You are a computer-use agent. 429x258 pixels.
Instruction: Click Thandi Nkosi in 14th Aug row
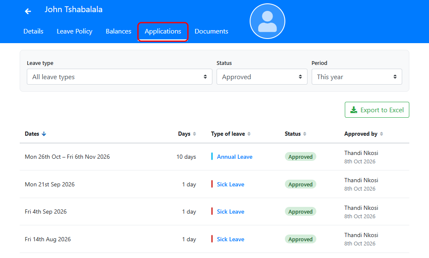361,235
